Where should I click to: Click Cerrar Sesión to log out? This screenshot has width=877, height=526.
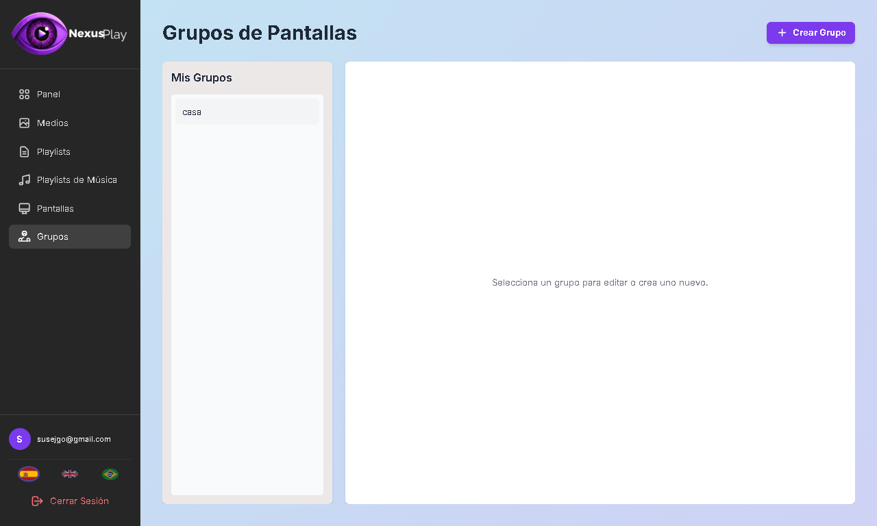(70, 501)
